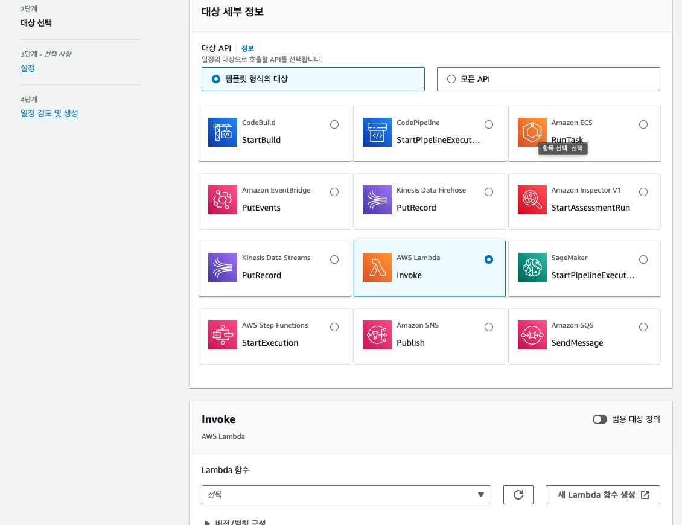Click the Amazon SQS icon
Viewport: 682px width, 525px height.
coord(532,335)
